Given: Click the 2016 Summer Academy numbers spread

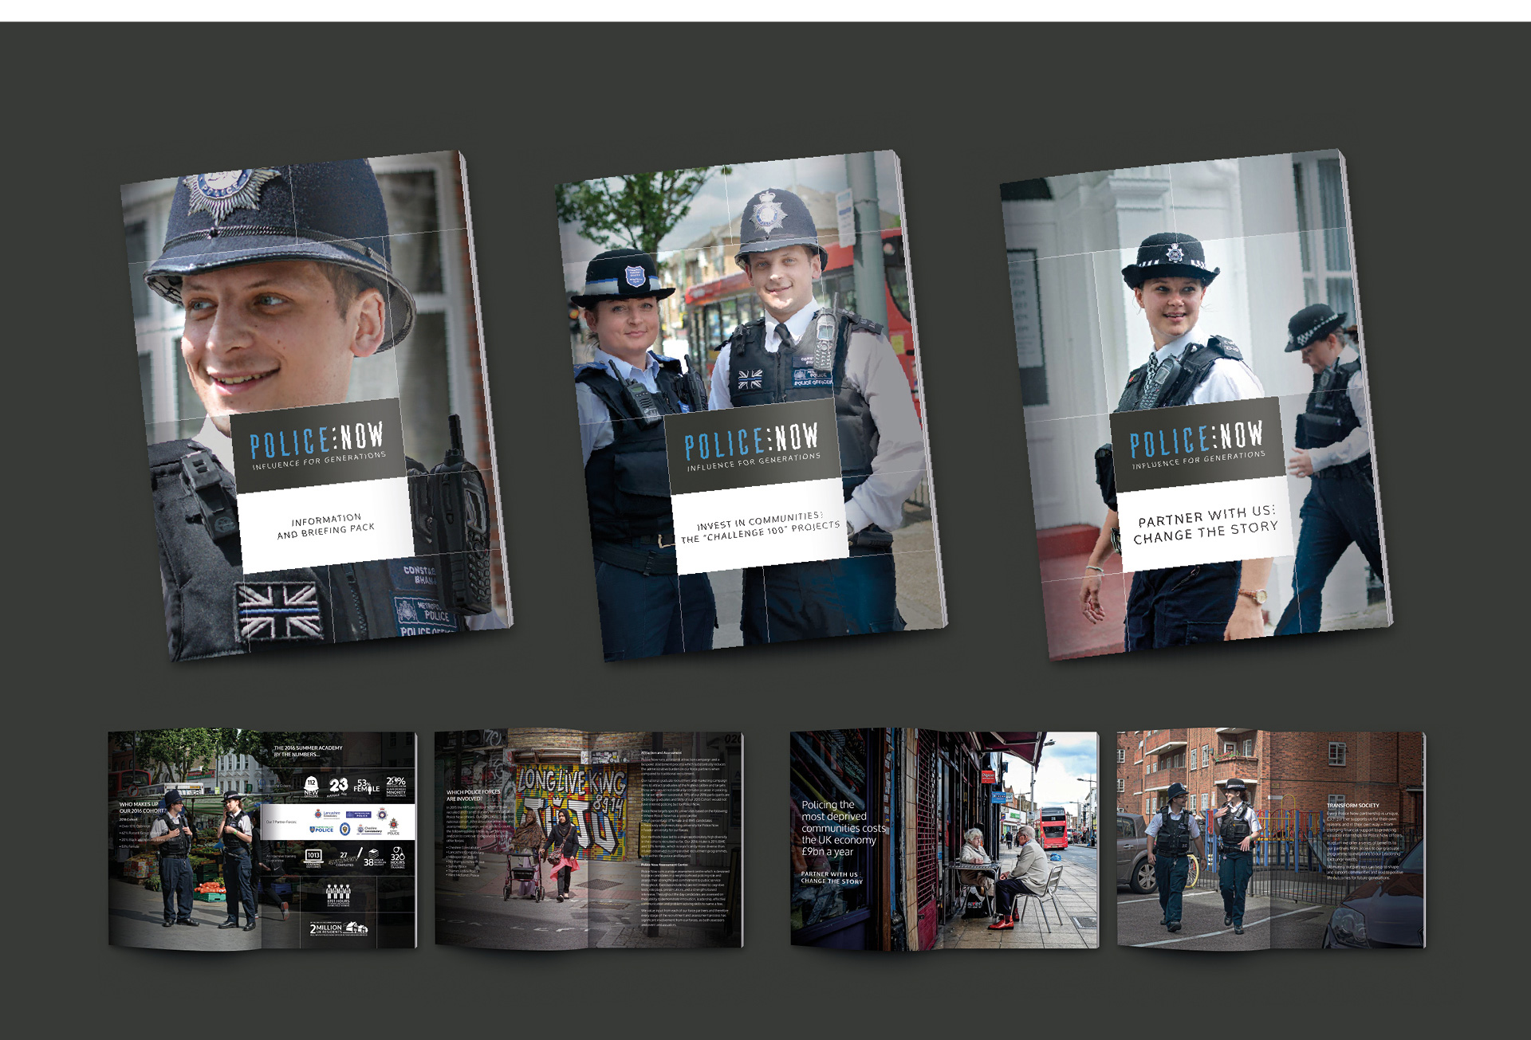Looking at the screenshot, I should pyautogui.click(x=262, y=840).
